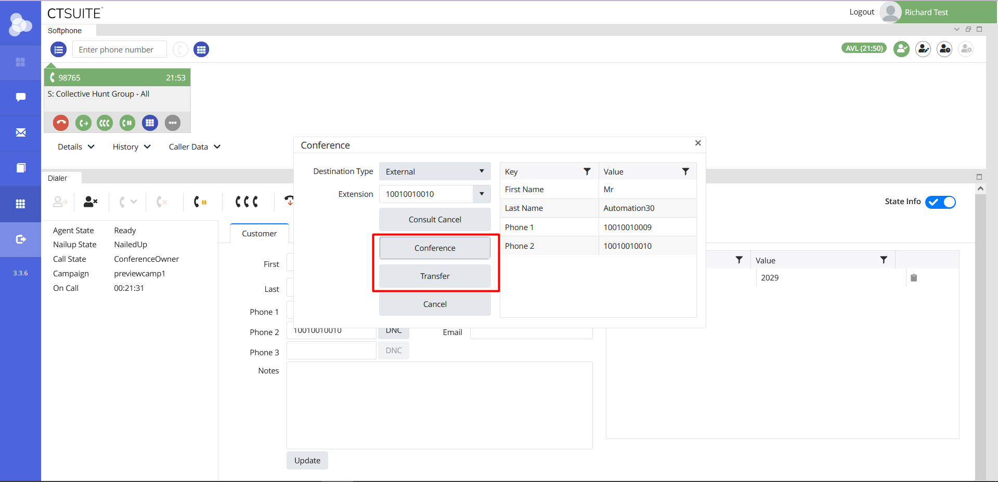
Task: Hang up call 98765 with red button
Action: click(x=61, y=123)
